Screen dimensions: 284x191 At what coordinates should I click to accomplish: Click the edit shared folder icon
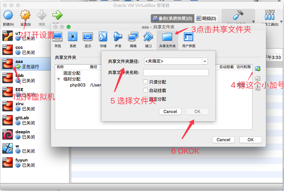[257, 78]
